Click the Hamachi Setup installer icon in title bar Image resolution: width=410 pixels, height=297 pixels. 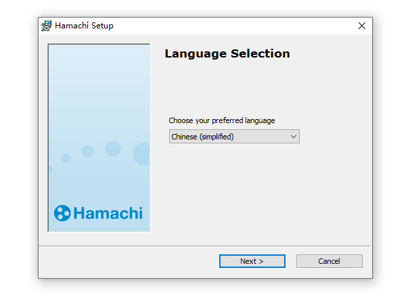[x=47, y=26]
